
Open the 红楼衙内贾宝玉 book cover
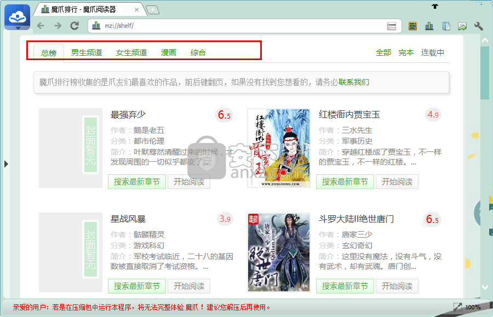pyautogui.click(x=279, y=148)
